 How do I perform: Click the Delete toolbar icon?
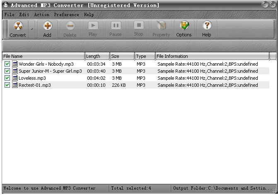coord(70,26)
